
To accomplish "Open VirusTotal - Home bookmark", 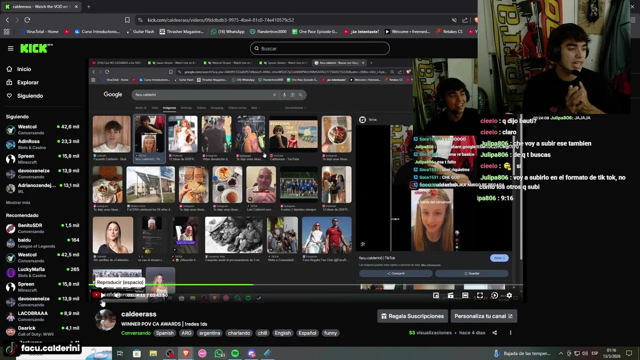I will (x=39, y=31).
